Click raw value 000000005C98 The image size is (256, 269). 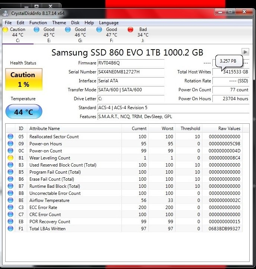(x=224, y=144)
